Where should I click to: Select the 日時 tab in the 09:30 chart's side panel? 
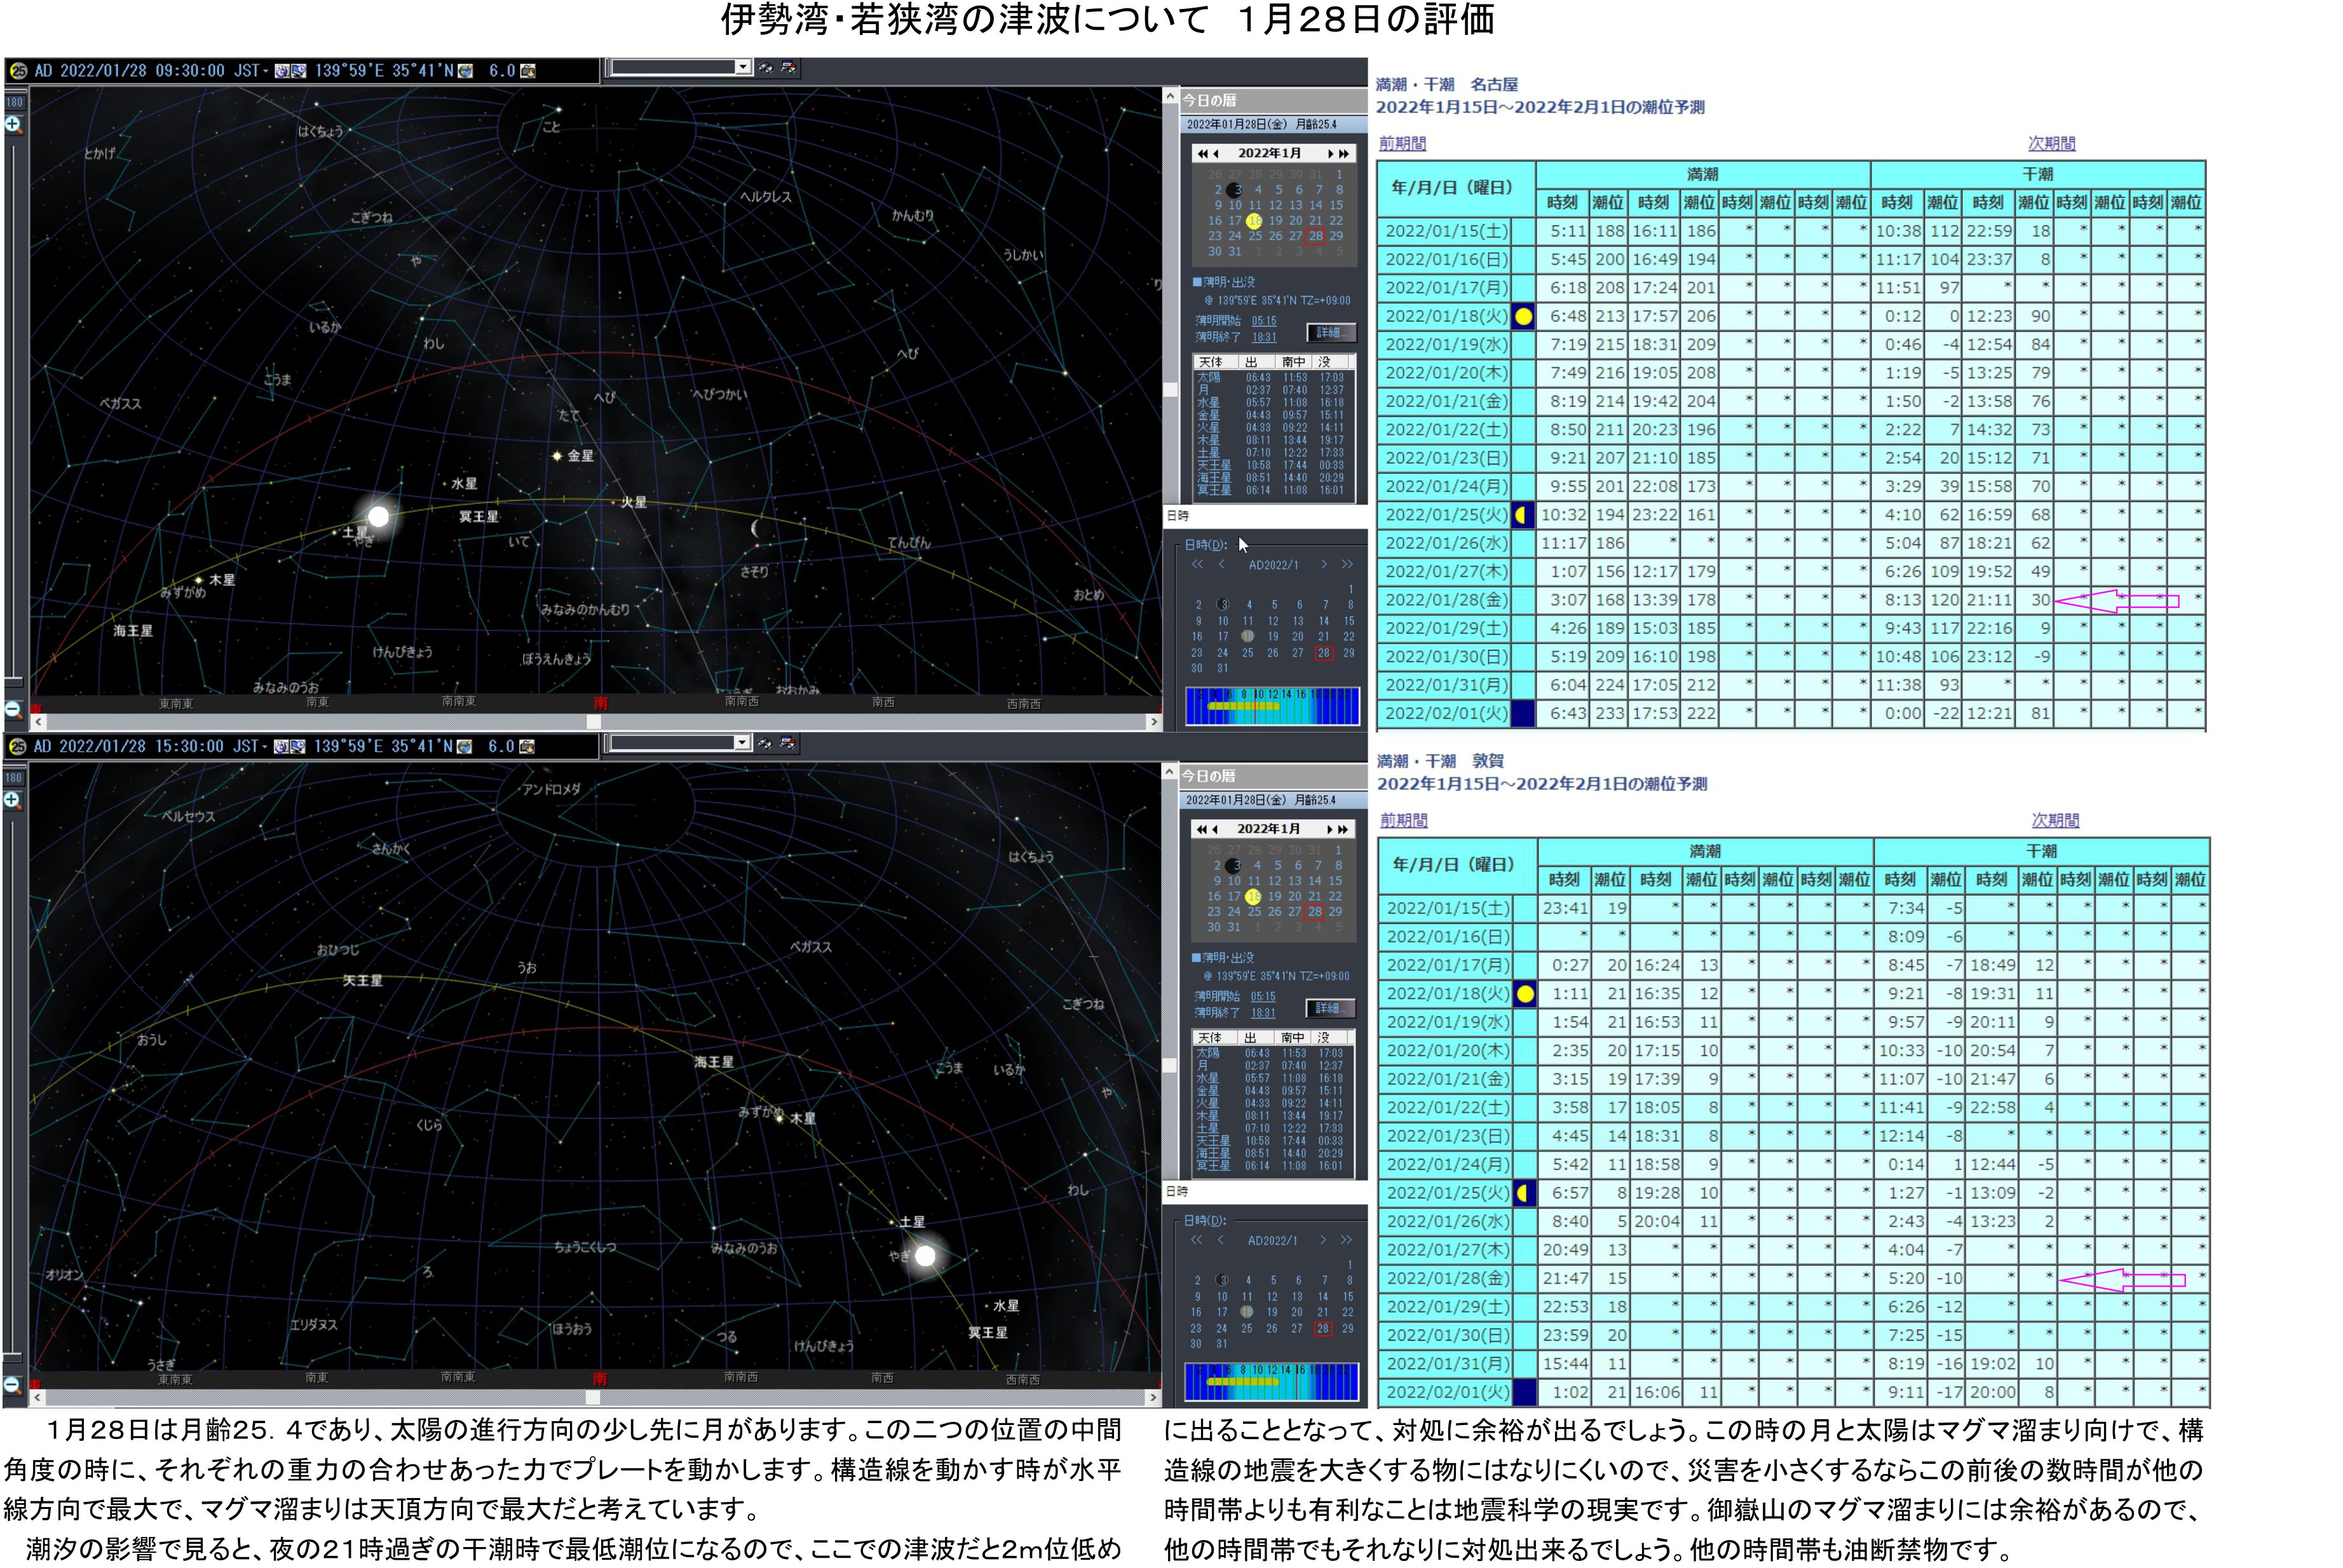[x=1178, y=516]
